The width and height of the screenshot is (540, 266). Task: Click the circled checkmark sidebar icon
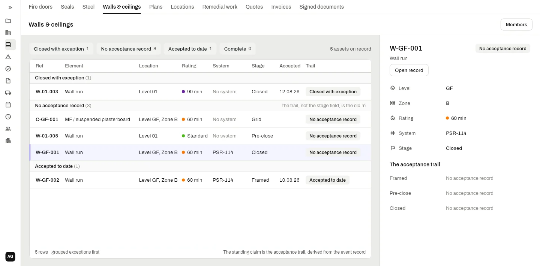[x=8, y=69]
